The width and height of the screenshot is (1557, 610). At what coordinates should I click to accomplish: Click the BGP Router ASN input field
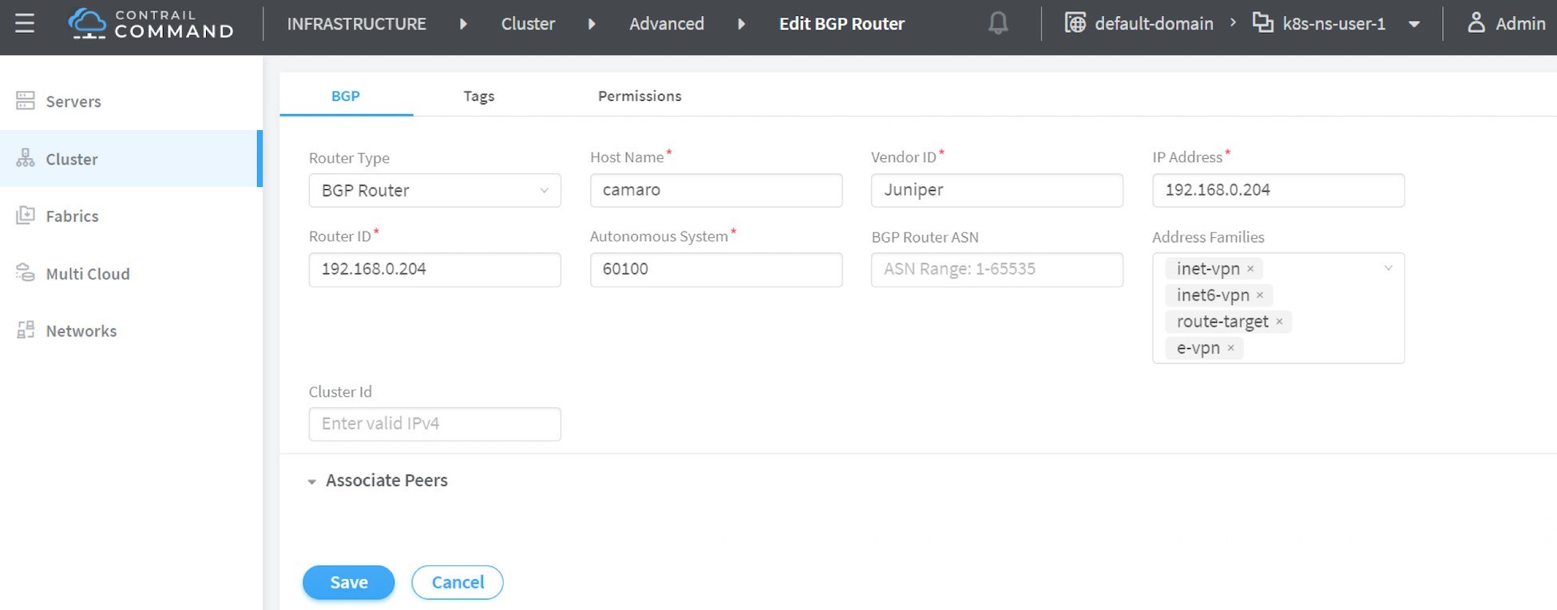[997, 269]
